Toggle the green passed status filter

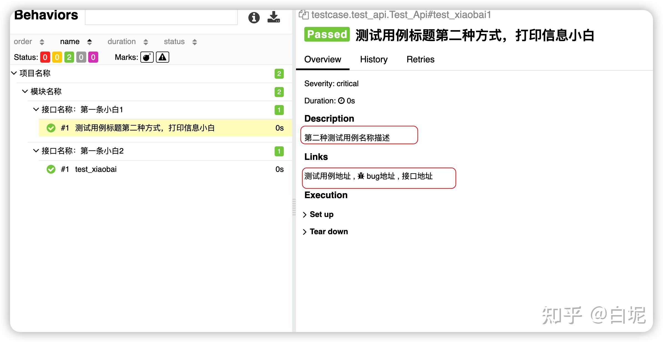click(69, 57)
